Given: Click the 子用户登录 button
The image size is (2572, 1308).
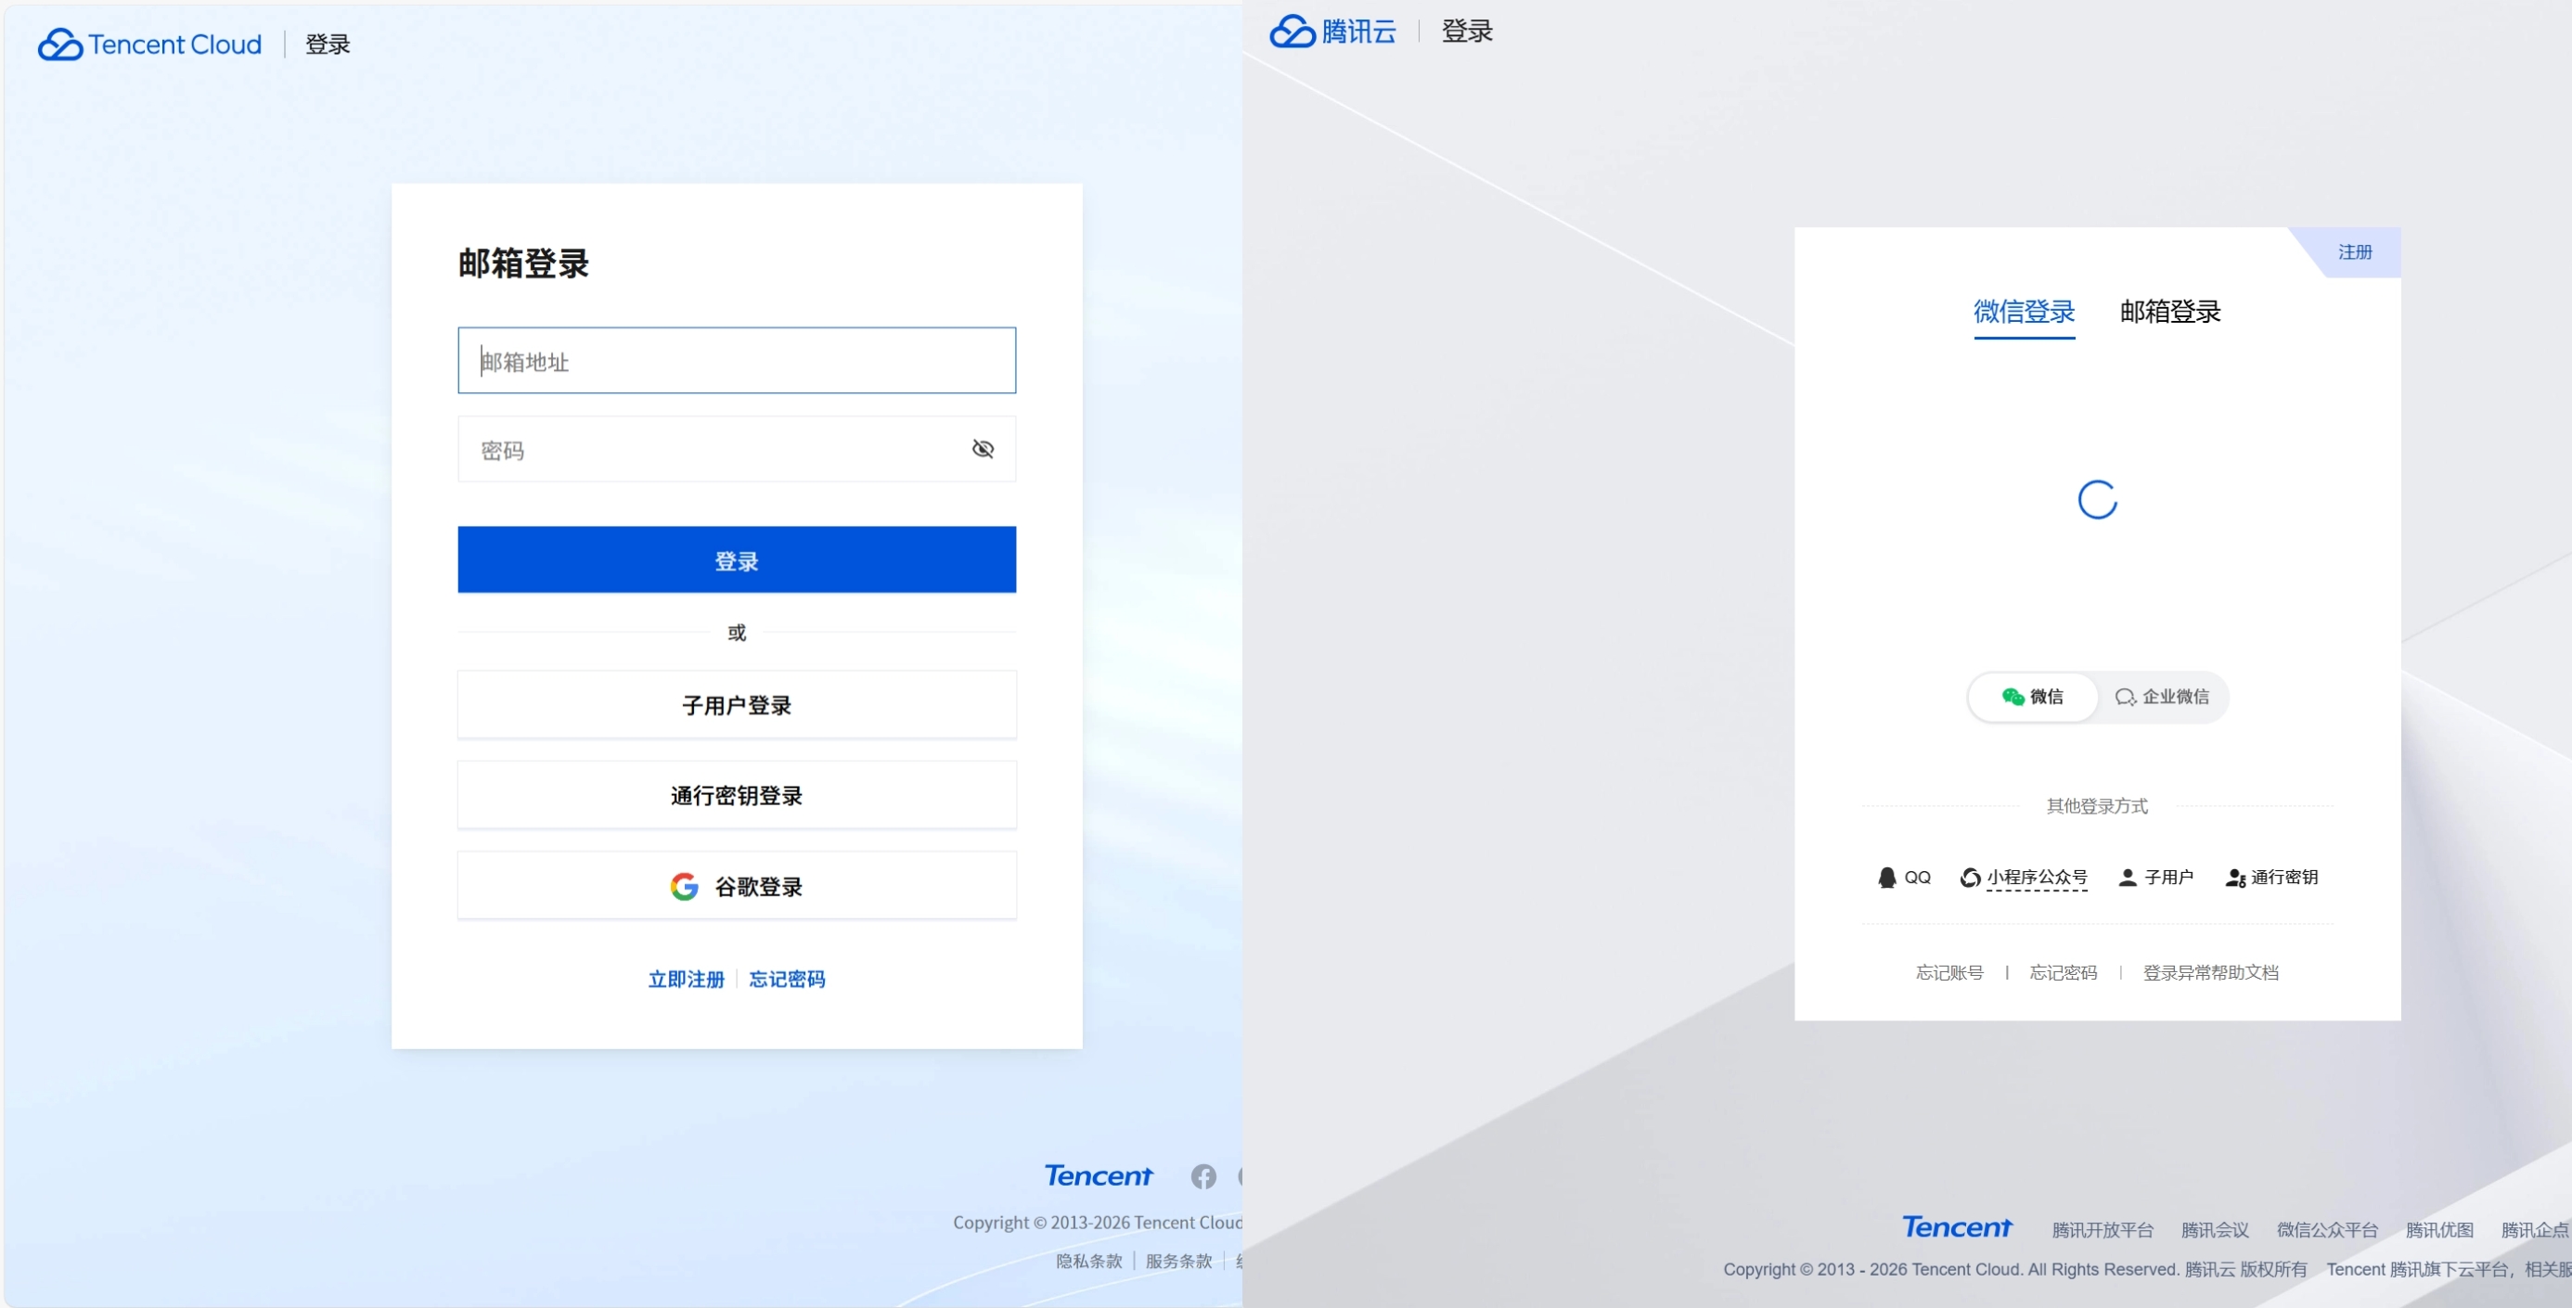Looking at the screenshot, I should pyautogui.click(x=737, y=705).
